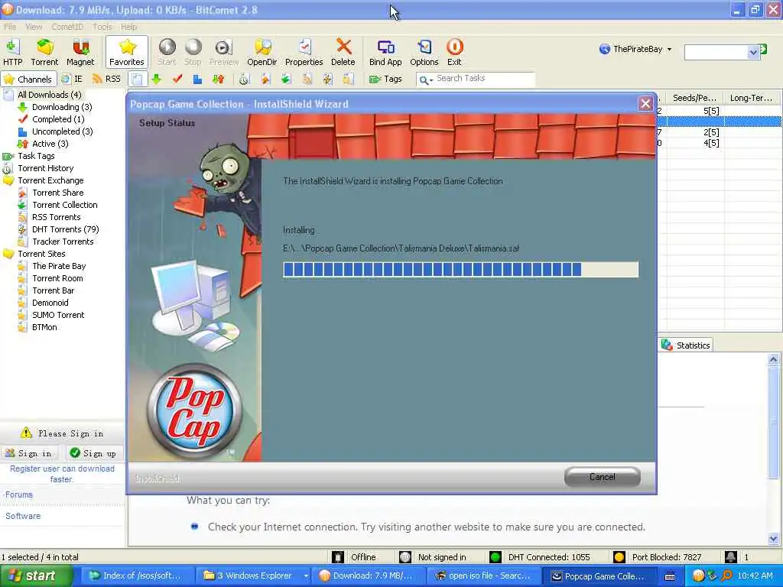Filter by downloading green arrow icon
The image size is (783, 587).
click(157, 79)
